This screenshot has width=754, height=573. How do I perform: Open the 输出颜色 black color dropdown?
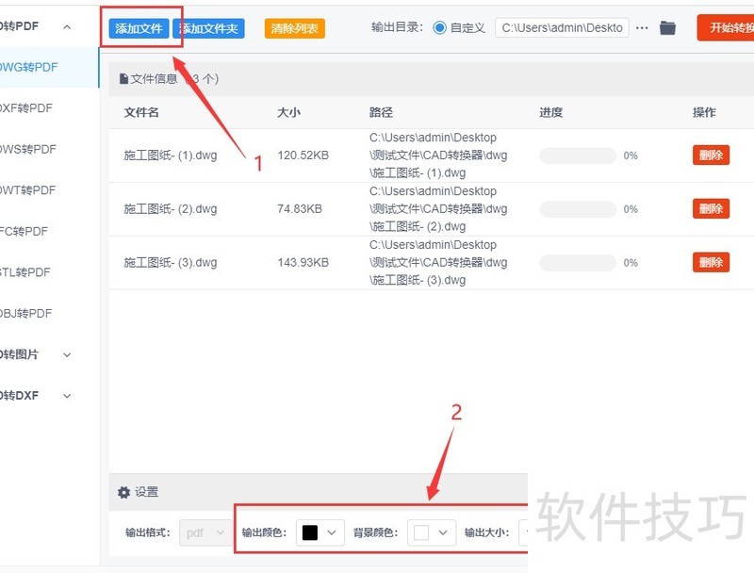coord(320,532)
